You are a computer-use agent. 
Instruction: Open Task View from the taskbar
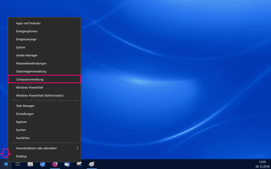pyautogui.click(x=18, y=164)
